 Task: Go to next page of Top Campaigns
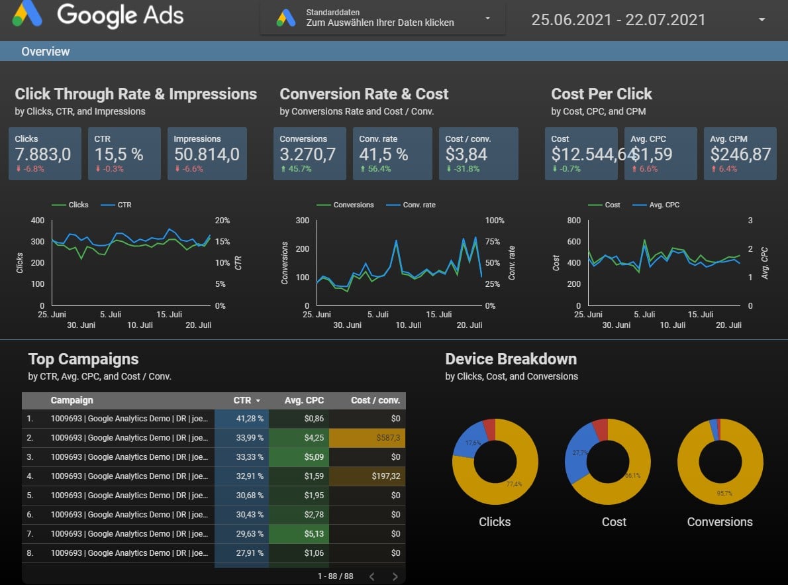click(395, 576)
